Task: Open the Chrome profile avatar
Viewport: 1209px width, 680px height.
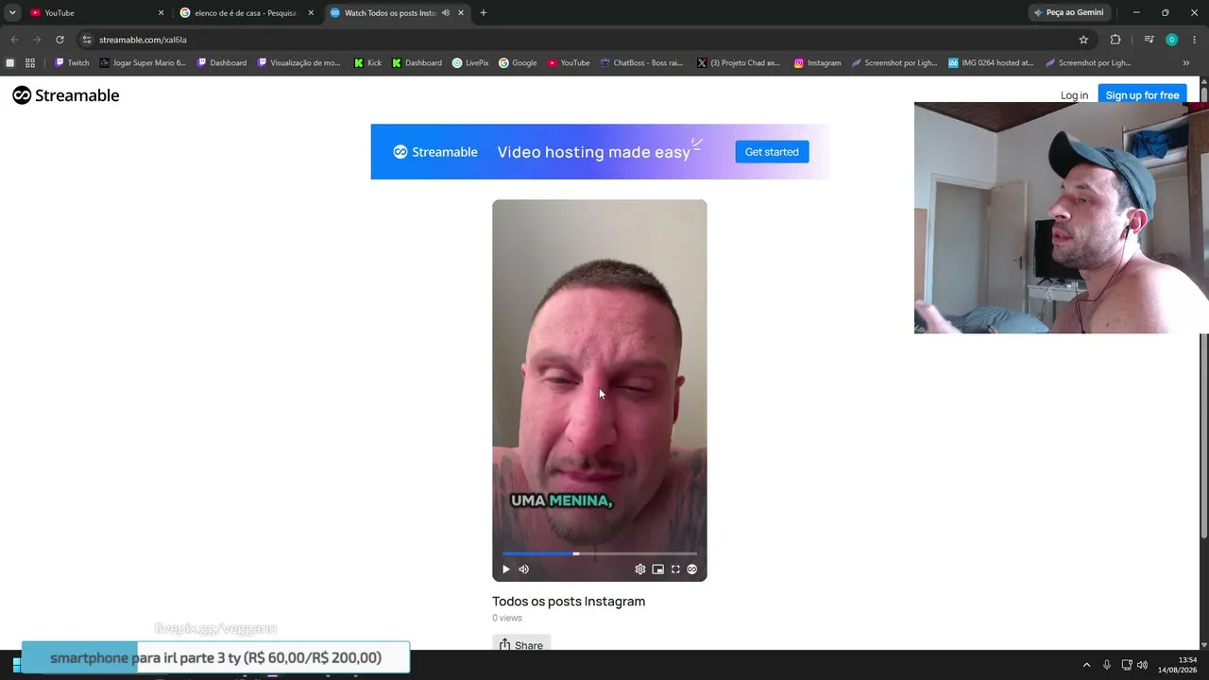Action: click(1171, 40)
